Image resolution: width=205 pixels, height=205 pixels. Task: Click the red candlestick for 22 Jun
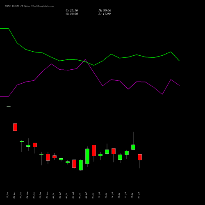[x=15, y=127]
